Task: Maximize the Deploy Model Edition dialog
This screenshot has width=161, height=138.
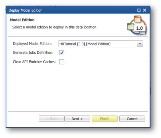Action: pos(139,10)
